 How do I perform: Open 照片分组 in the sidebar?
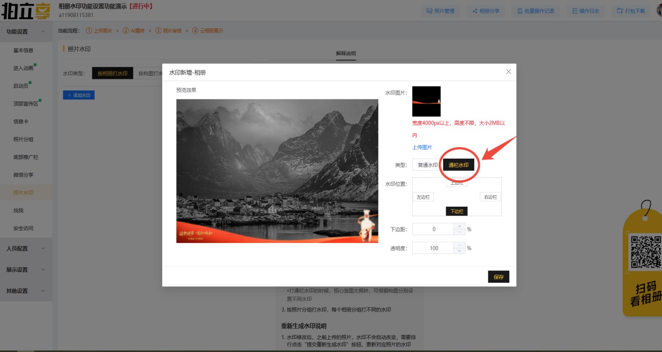(23, 139)
